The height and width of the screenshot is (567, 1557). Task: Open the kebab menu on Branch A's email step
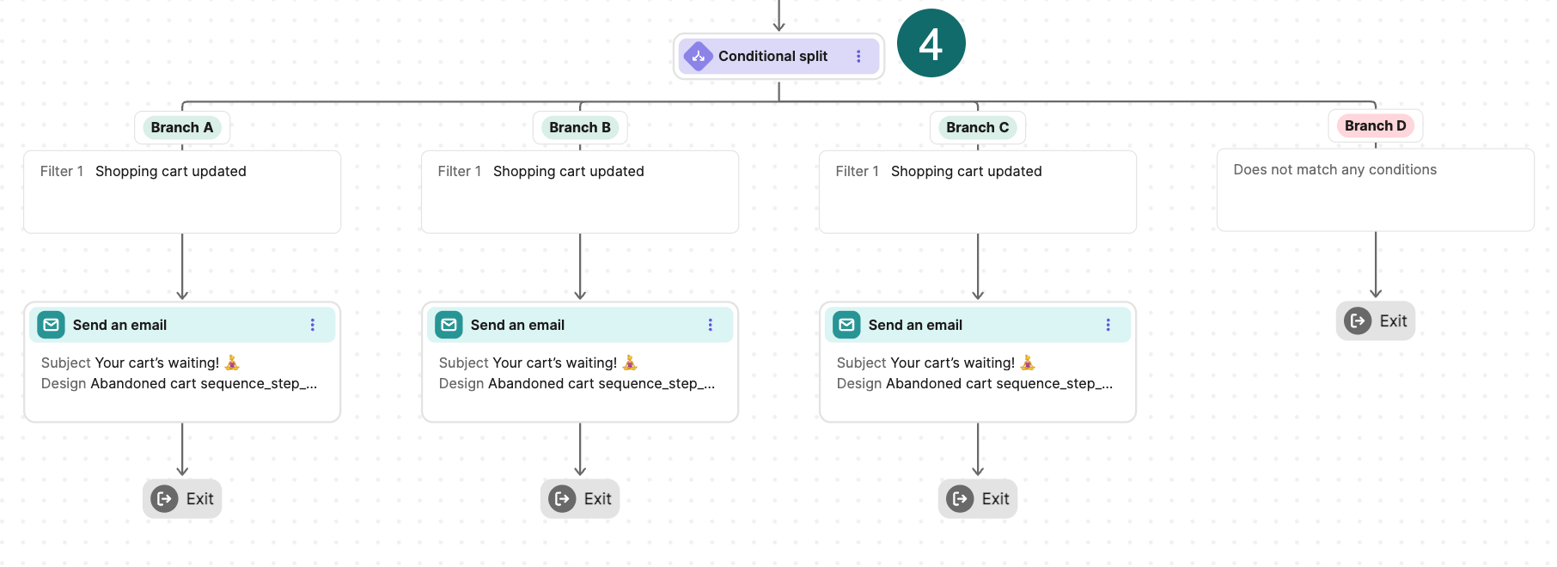point(312,325)
